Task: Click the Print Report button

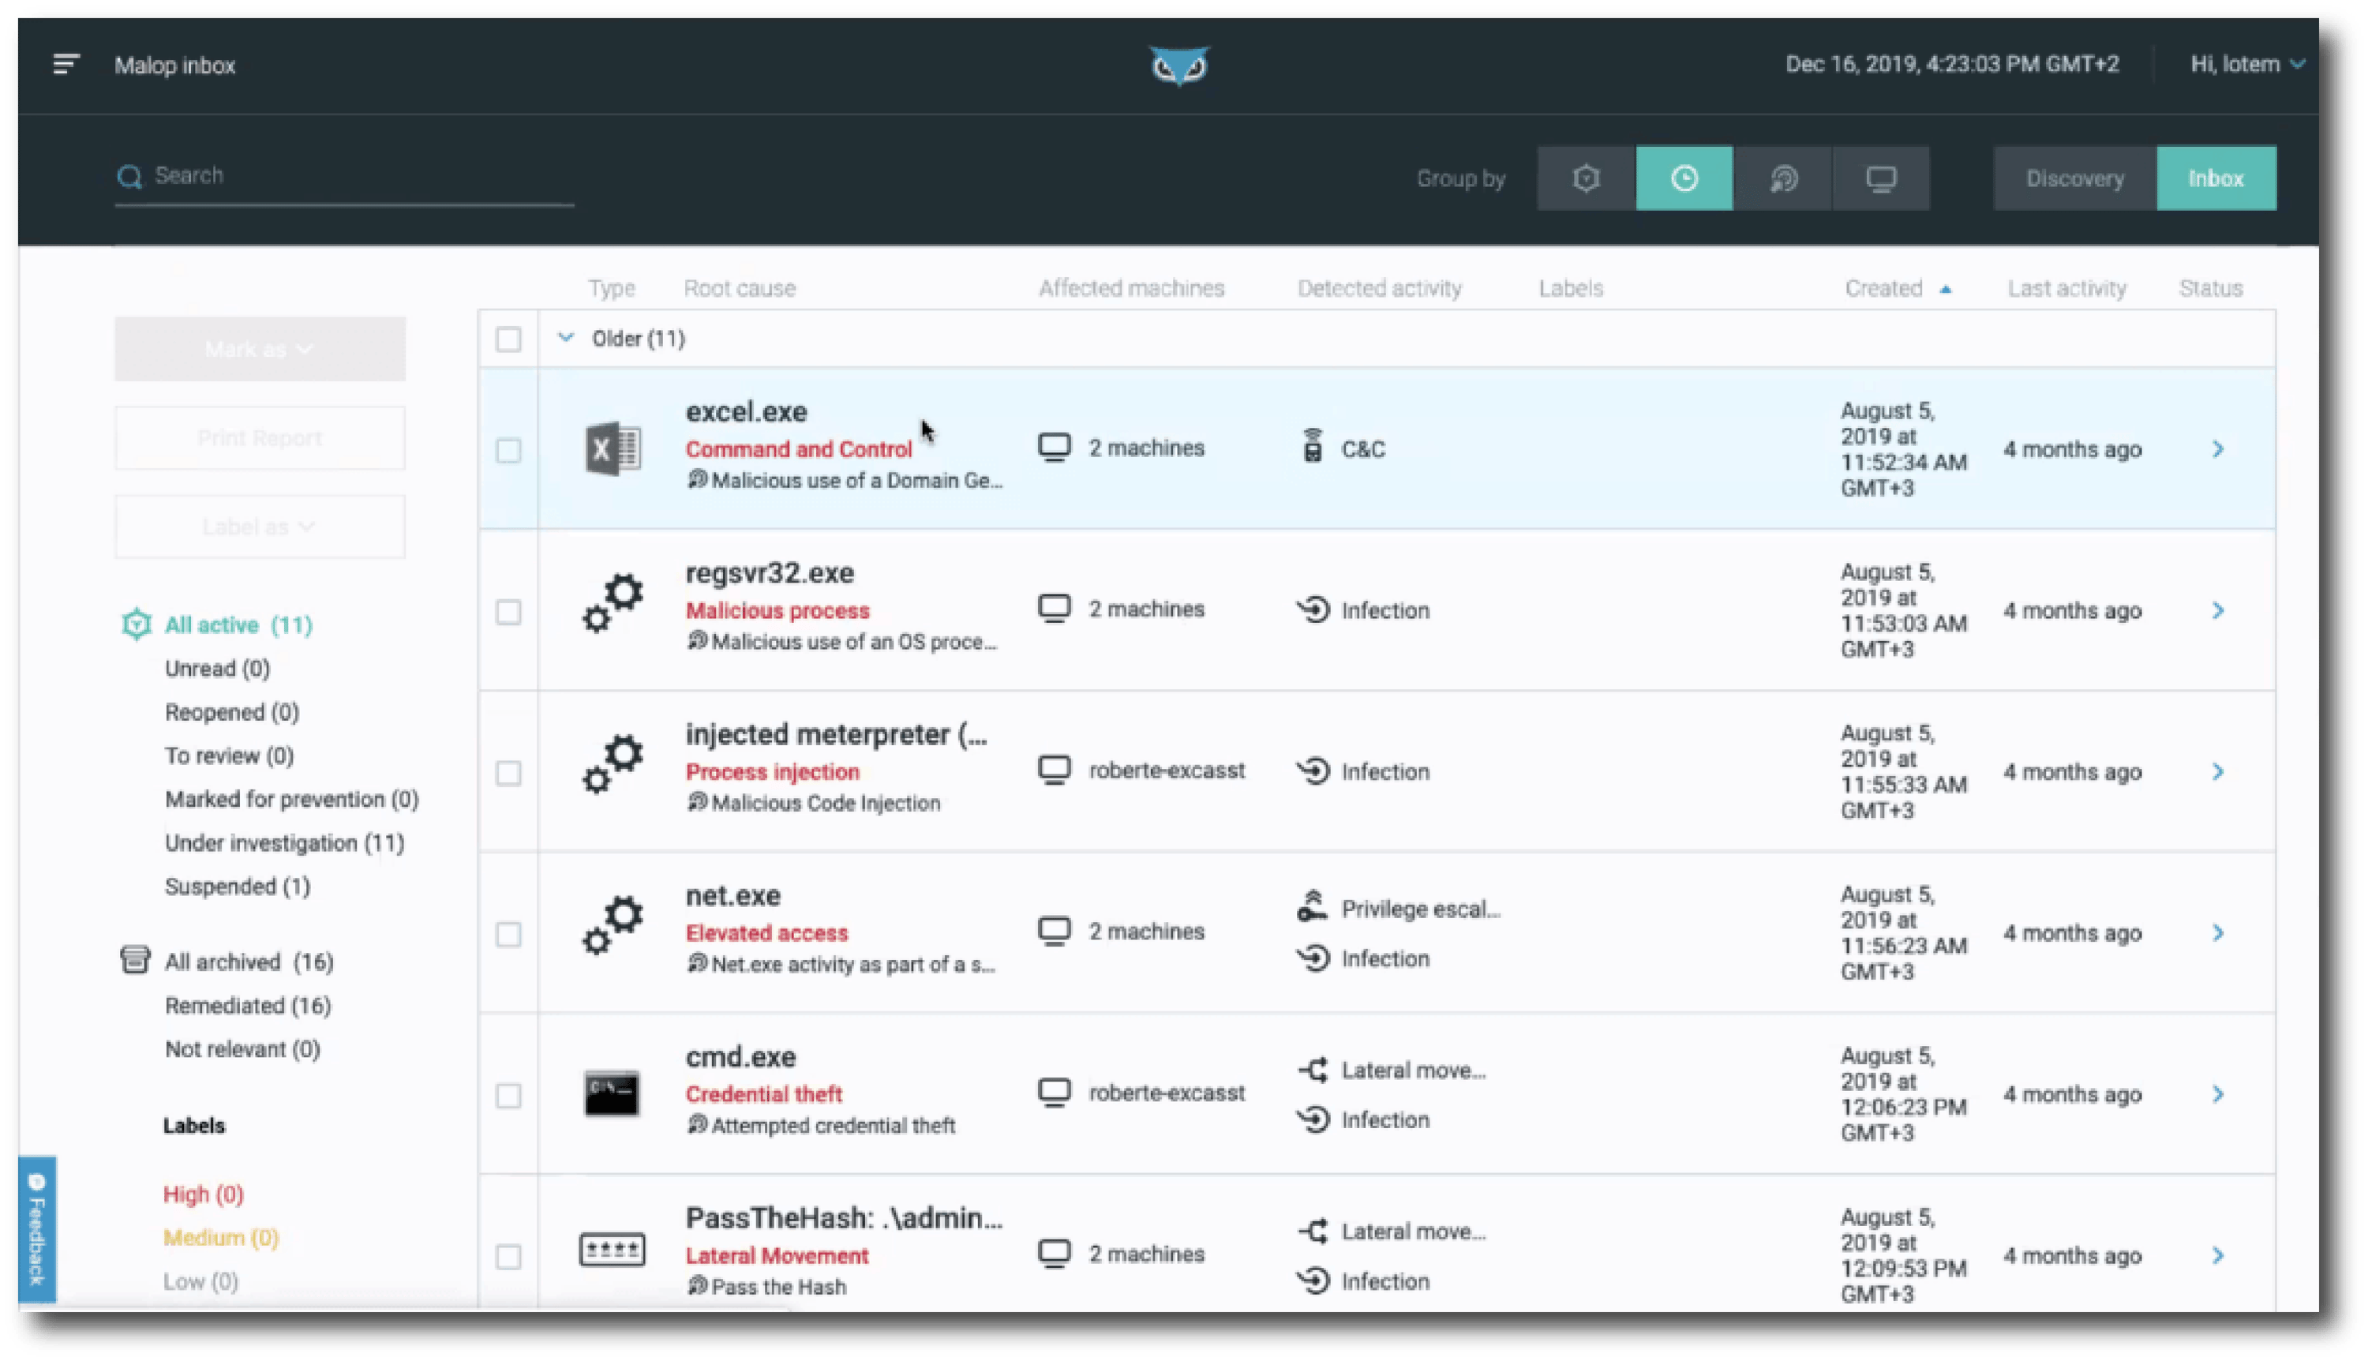Action: [x=259, y=437]
